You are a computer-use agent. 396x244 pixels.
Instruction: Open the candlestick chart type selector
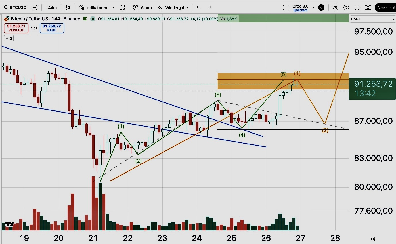tap(68, 7)
